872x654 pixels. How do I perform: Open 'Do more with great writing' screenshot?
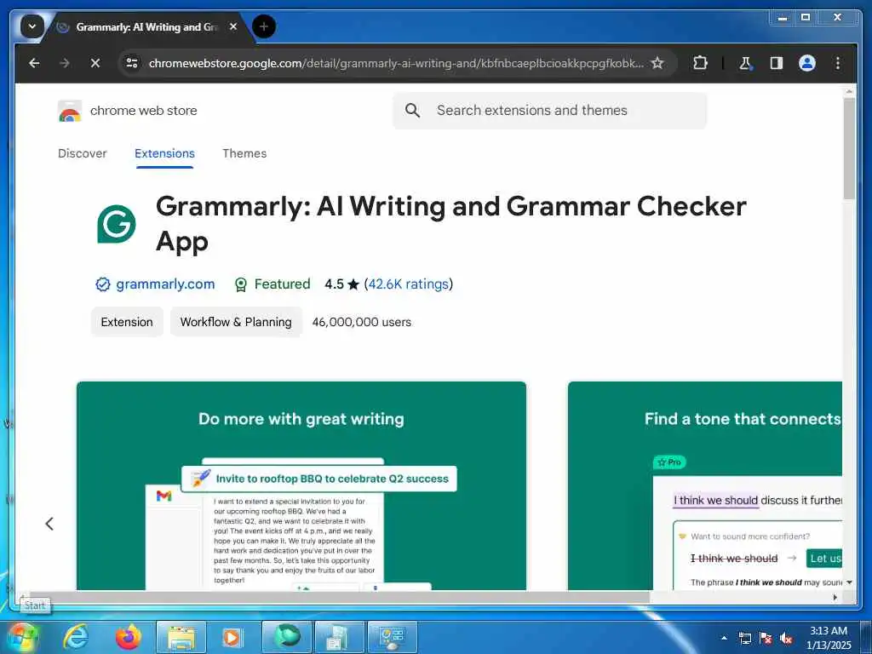pos(301,485)
